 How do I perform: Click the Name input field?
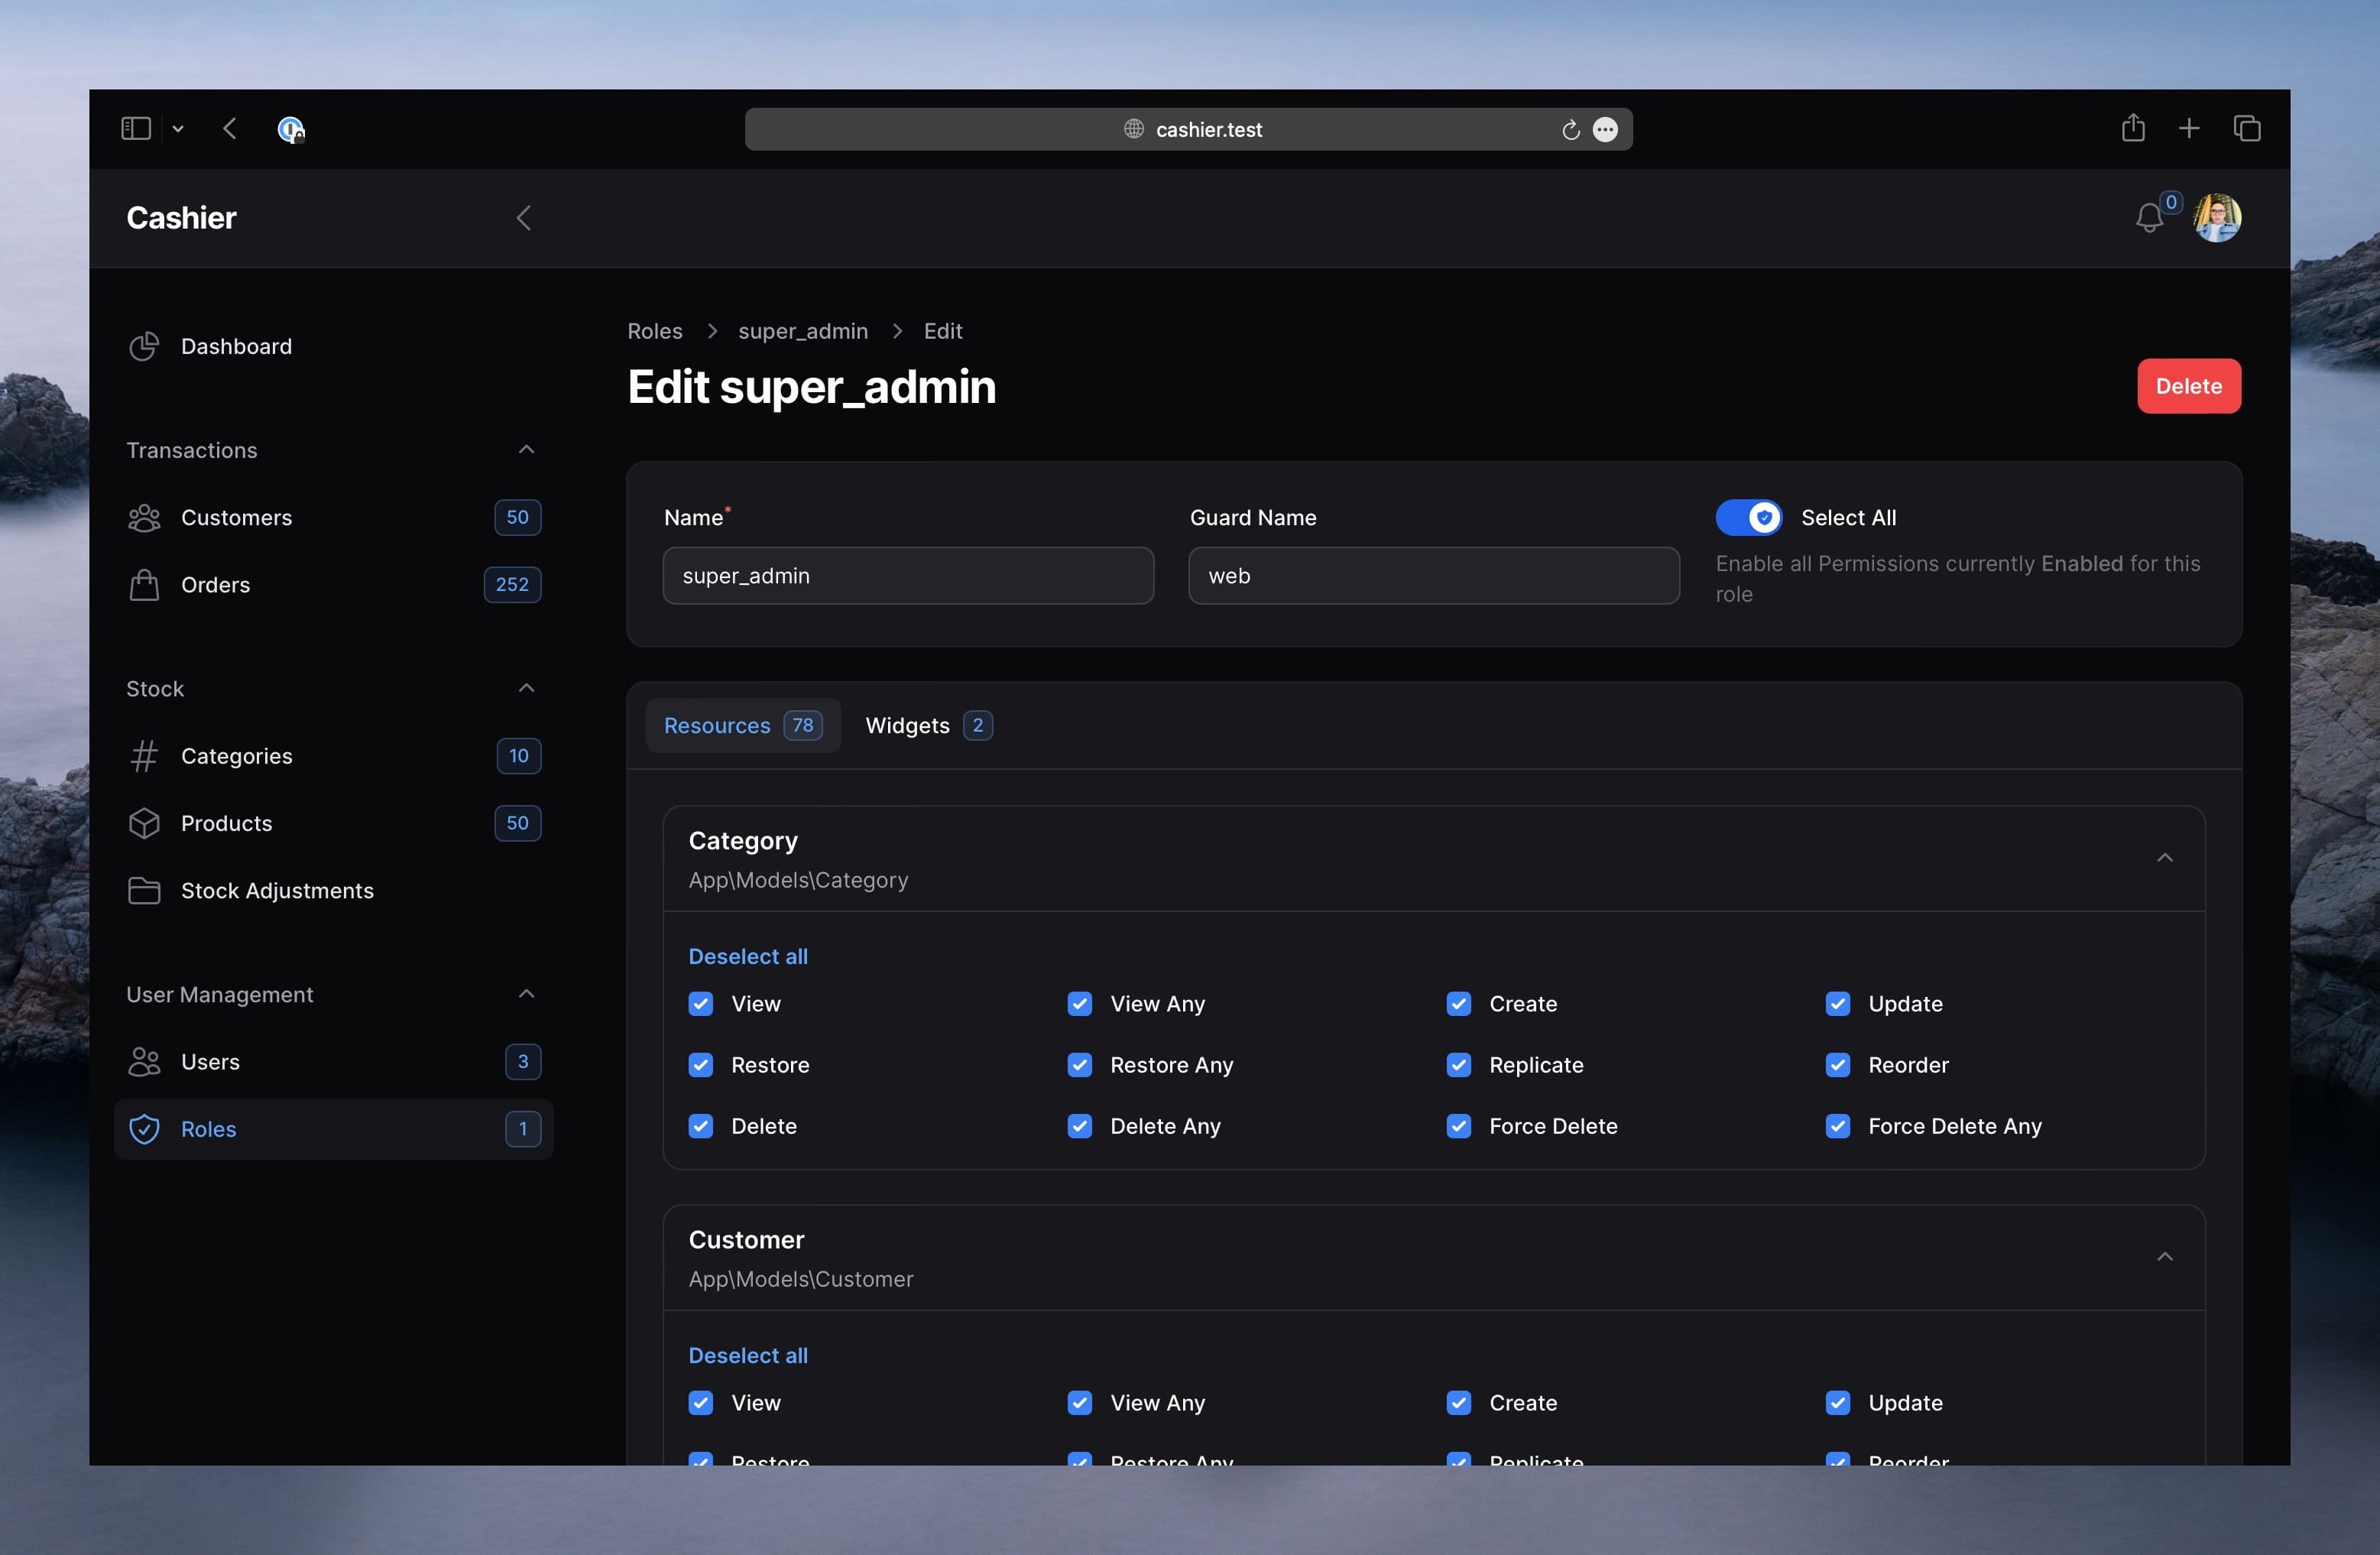tap(909, 574)
